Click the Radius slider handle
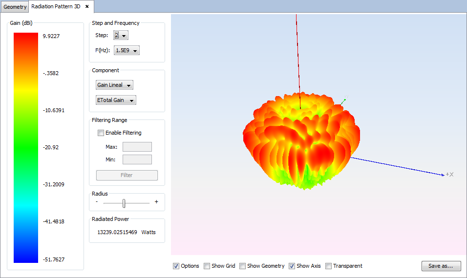This screenshot has height=278, width=467. point(124,203)
